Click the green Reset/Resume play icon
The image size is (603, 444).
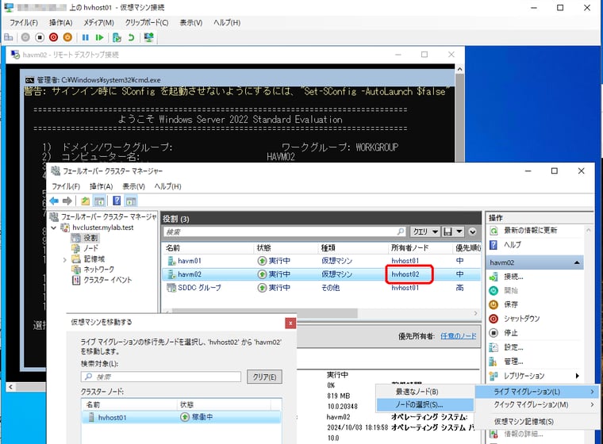point(100,37)
